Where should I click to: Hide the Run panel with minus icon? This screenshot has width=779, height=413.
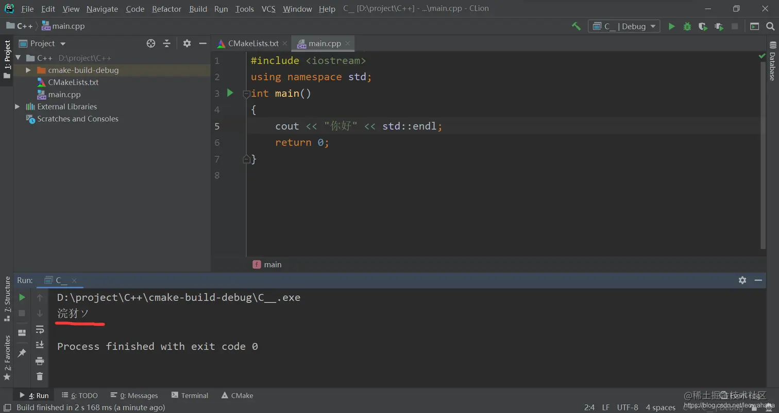coord(758,280)
